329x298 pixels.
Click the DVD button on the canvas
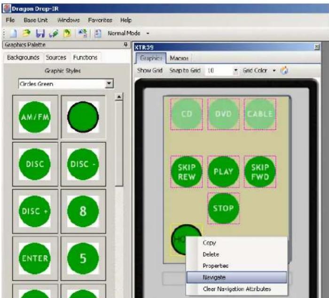223,114
